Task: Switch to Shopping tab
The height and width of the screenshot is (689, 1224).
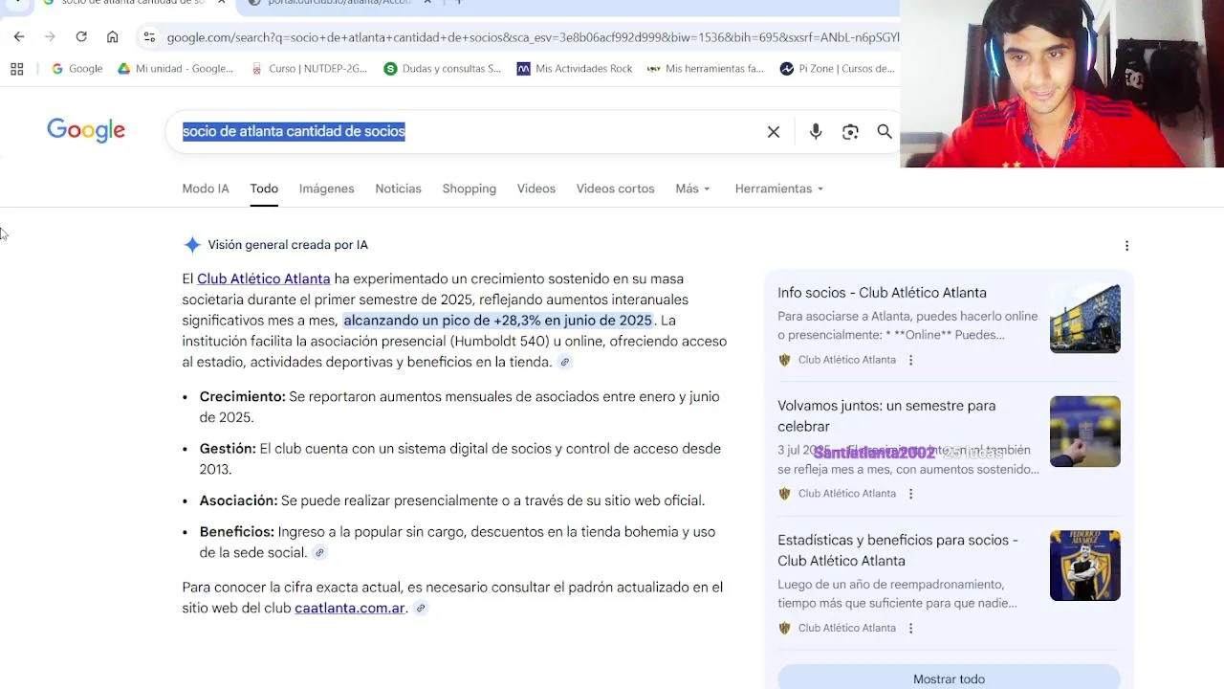Action: pyautogui.click(x=469, y=189)
